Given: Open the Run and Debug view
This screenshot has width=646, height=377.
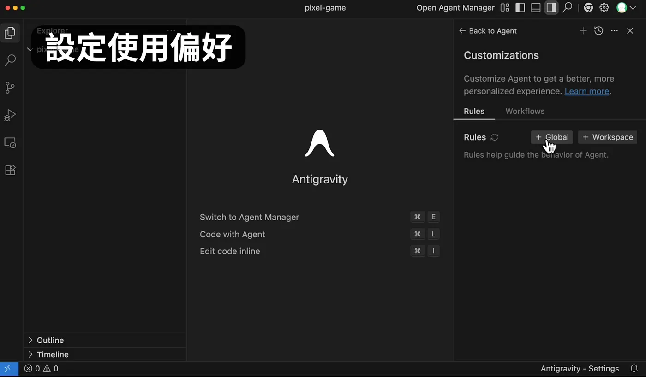Looking at the screenshot, I should (10, 115).
